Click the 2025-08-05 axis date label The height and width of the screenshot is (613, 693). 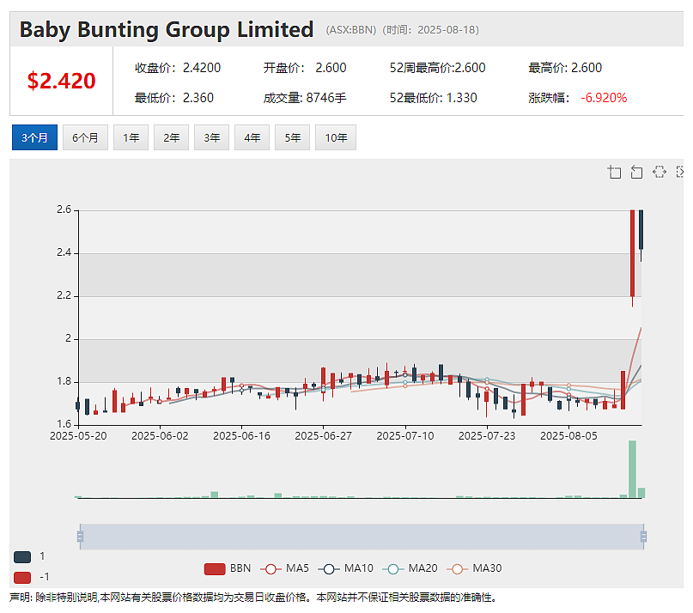568,436
